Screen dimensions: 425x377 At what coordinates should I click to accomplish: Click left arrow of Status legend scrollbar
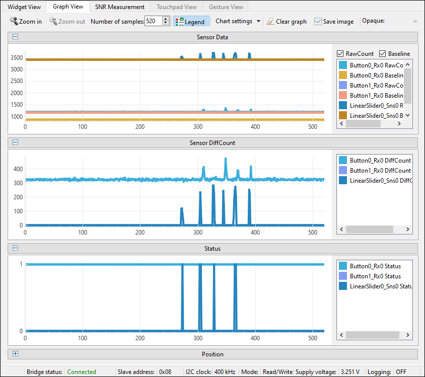coord(341,335)
